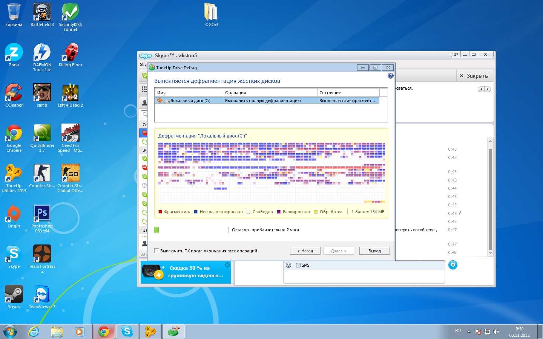Image resolution: width=543 pixels, height=339 pixels.
Task: Launch the Origin desktop shortcut
Action: click(x=14, y=217)
